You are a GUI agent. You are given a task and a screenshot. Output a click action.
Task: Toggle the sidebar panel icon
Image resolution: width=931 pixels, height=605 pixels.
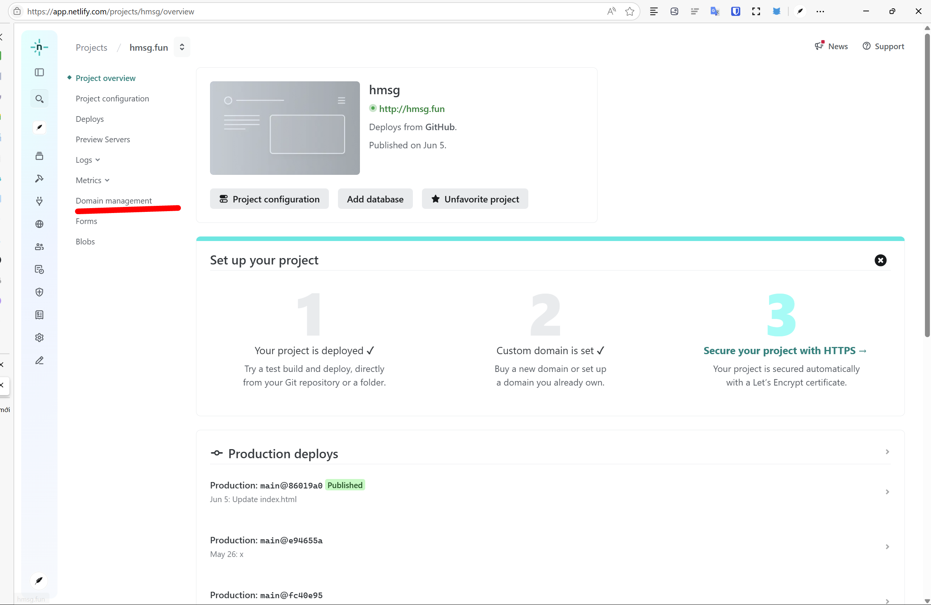tap(39, 72)
